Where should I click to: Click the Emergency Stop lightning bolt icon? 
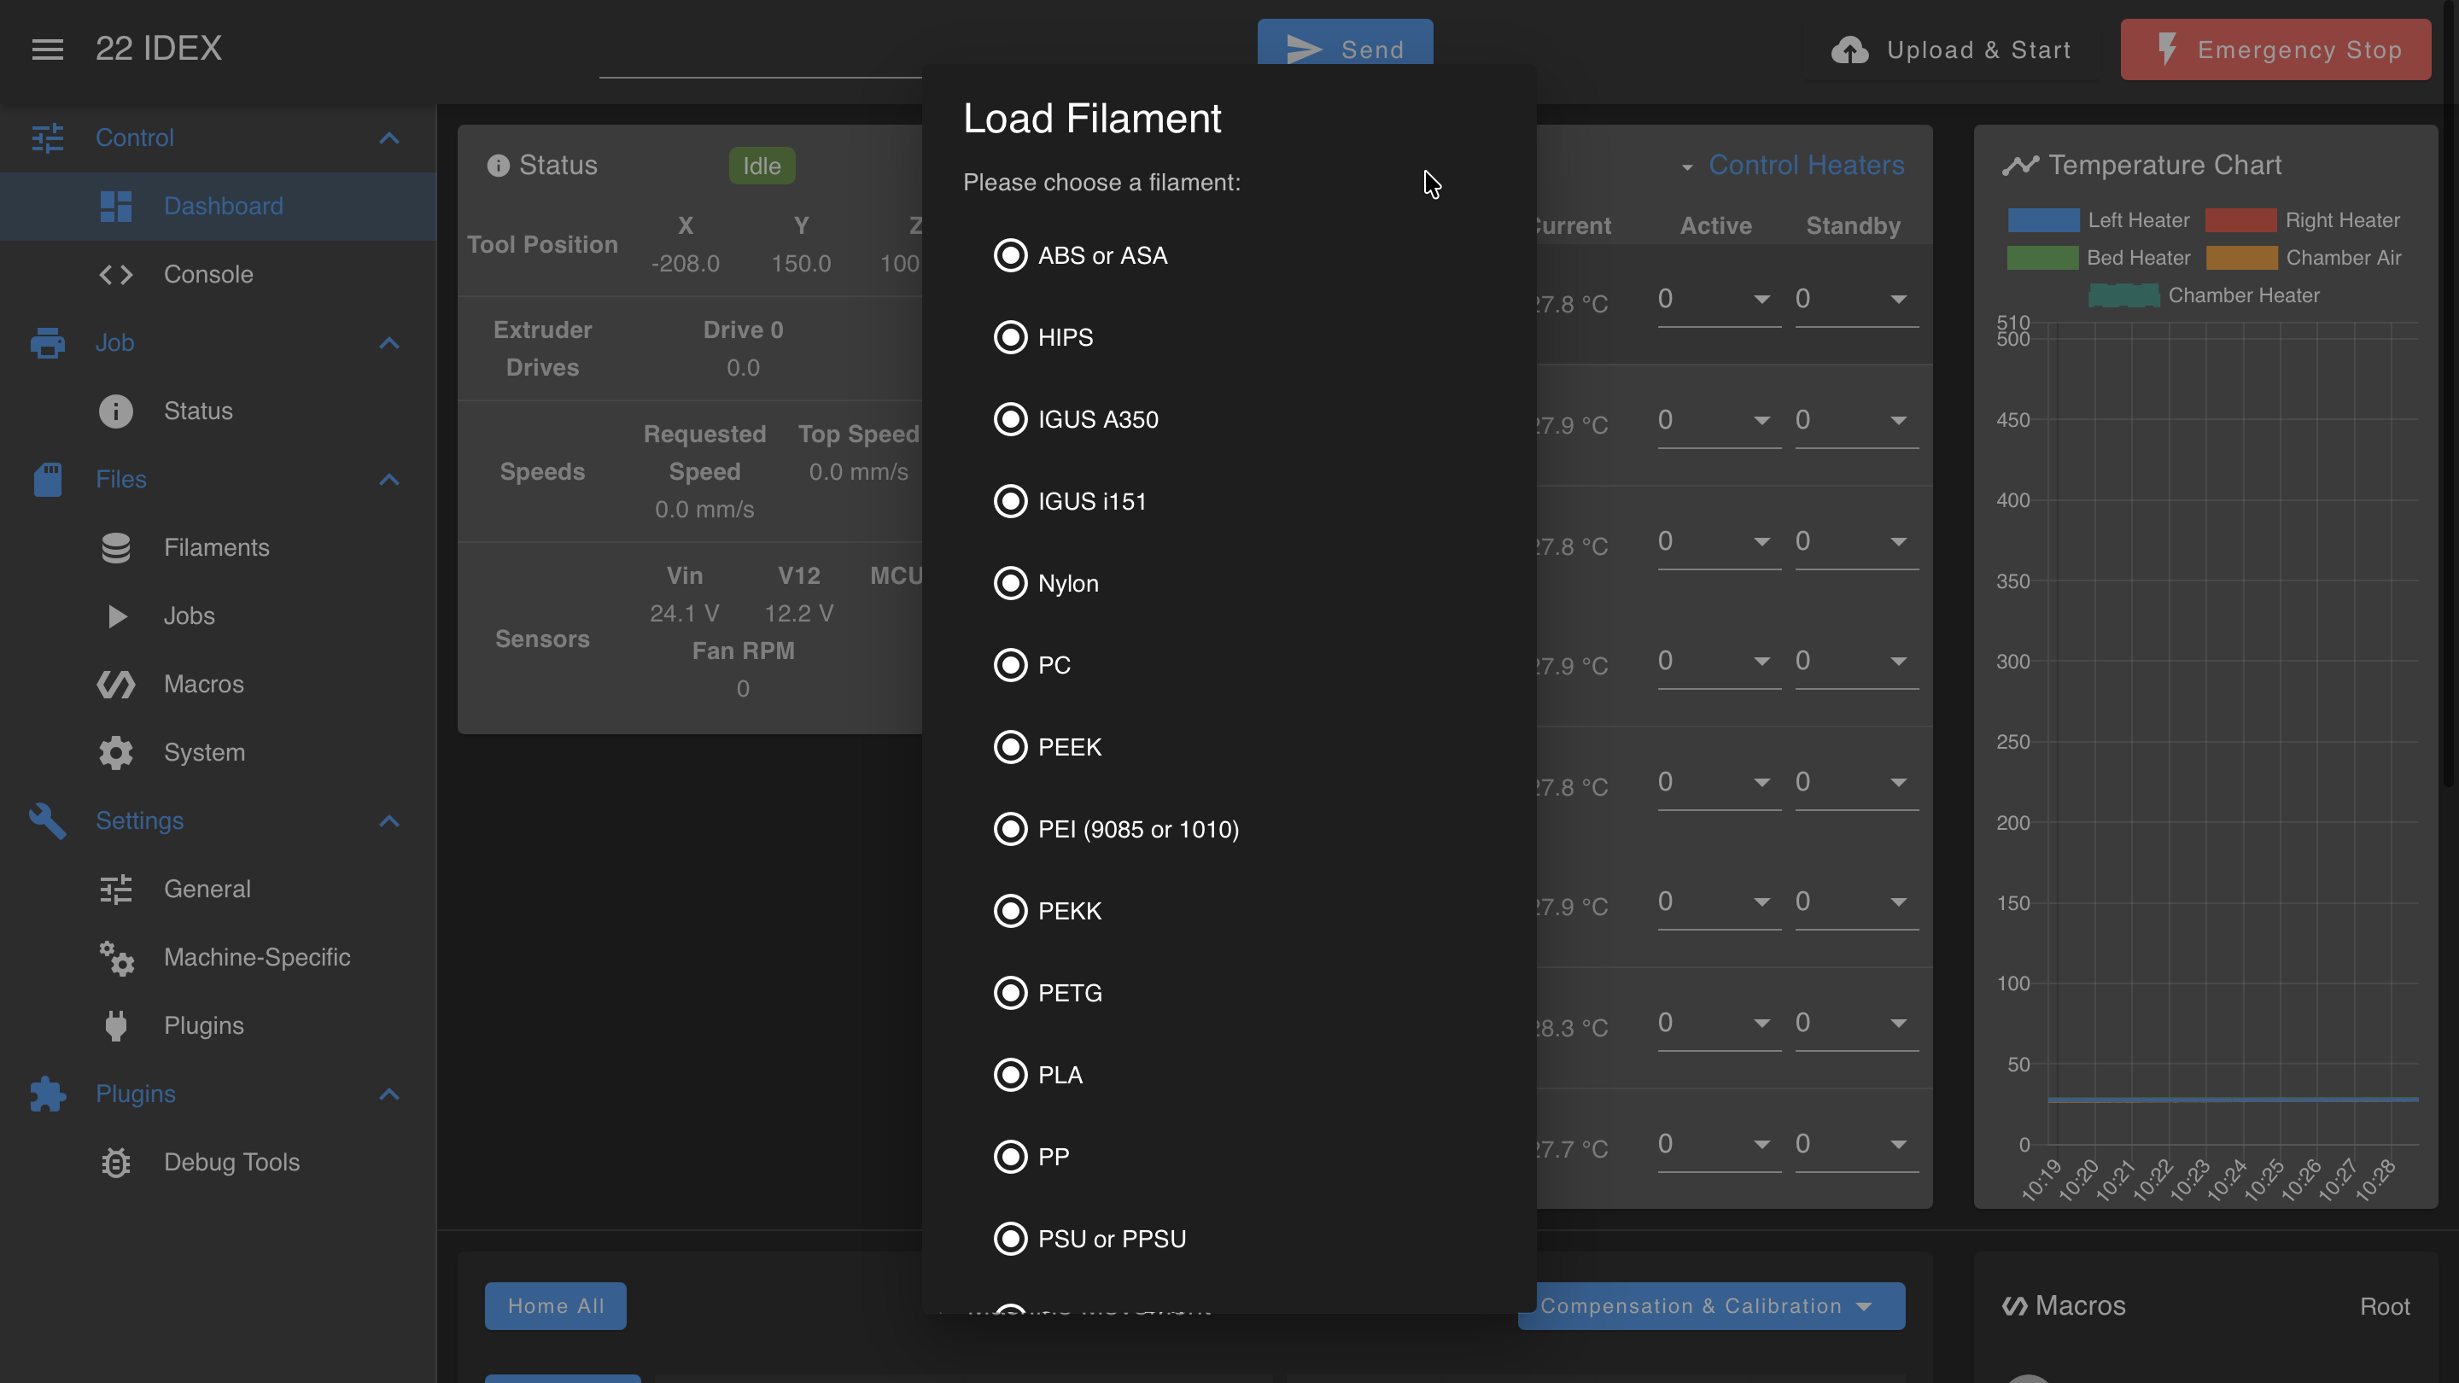point(2167,50)
